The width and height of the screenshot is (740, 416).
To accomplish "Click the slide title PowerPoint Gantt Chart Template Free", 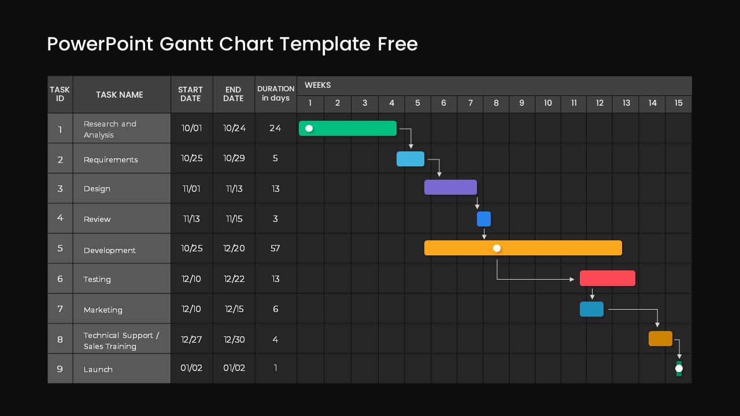I will click(x=232, y=44).
